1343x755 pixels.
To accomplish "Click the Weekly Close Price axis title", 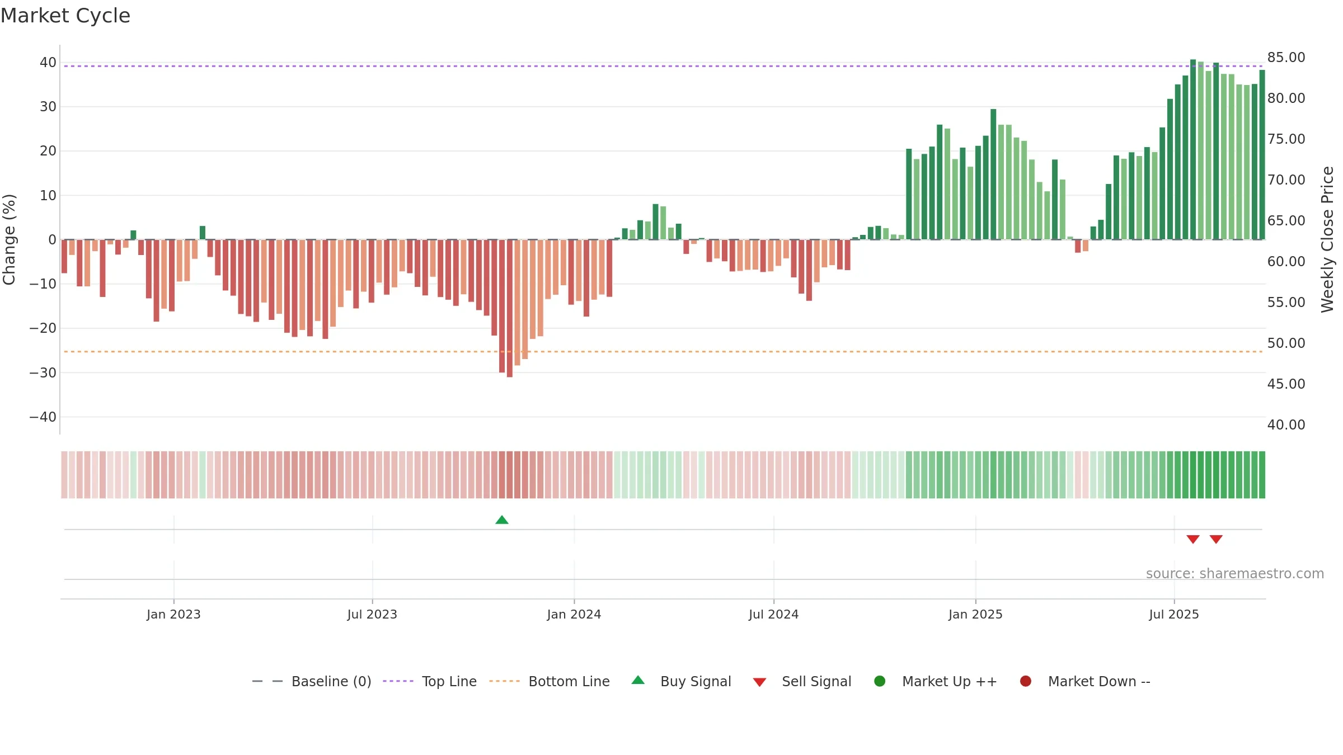I will click(x=1327, y=239).
